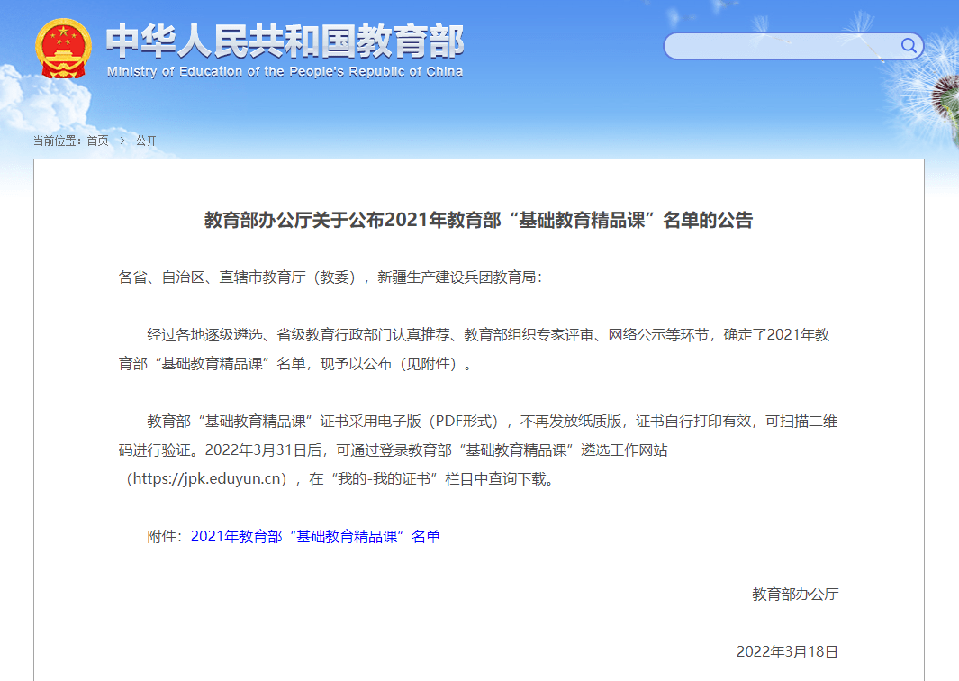Click the English Ministry of Education subtitle
959x681 pixels.
[x=285, y=71]
